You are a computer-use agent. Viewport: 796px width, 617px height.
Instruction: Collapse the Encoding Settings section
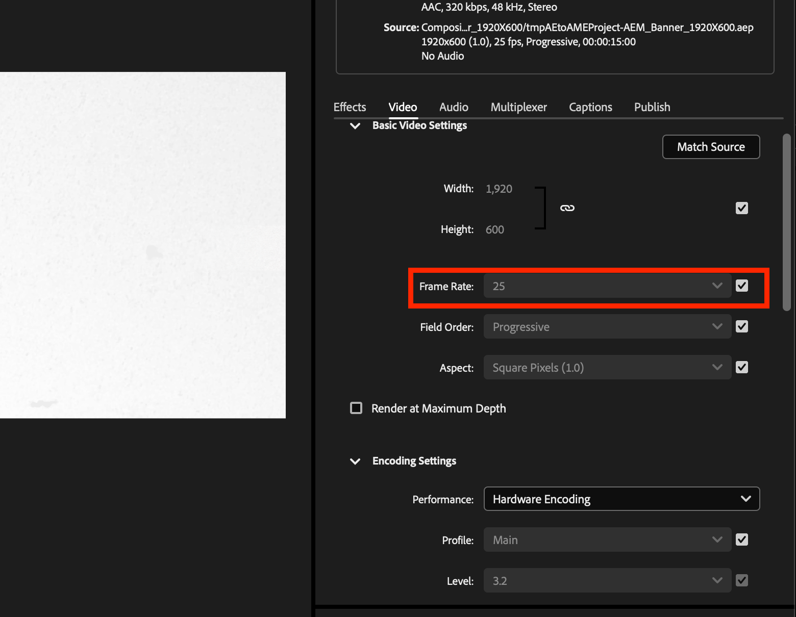[355, 461]
